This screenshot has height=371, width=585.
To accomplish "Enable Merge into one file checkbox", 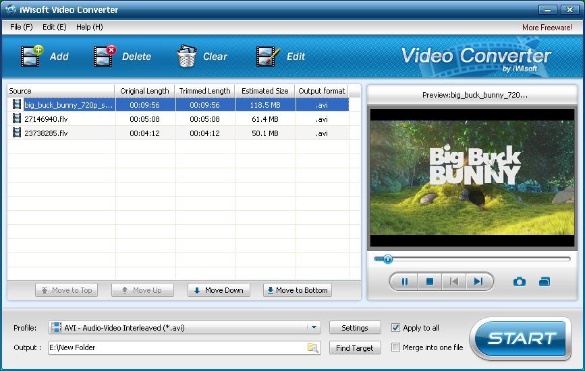I will coord(395,347).
